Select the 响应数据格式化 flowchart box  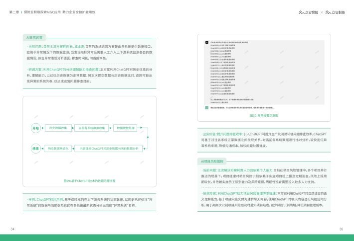pyautogui.click(x=58, y=148)
